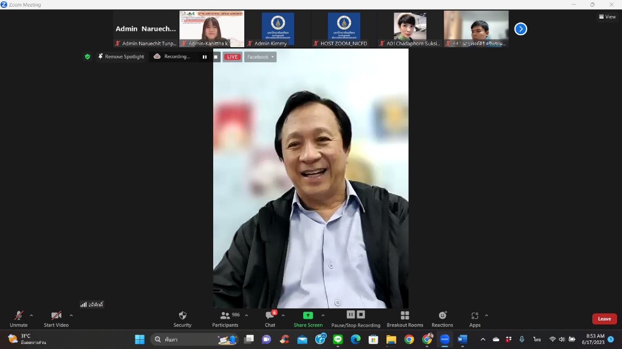Stop recording in bottom toolbar
The height and width of the screenshot is (349, 622).
pos(361,314)
